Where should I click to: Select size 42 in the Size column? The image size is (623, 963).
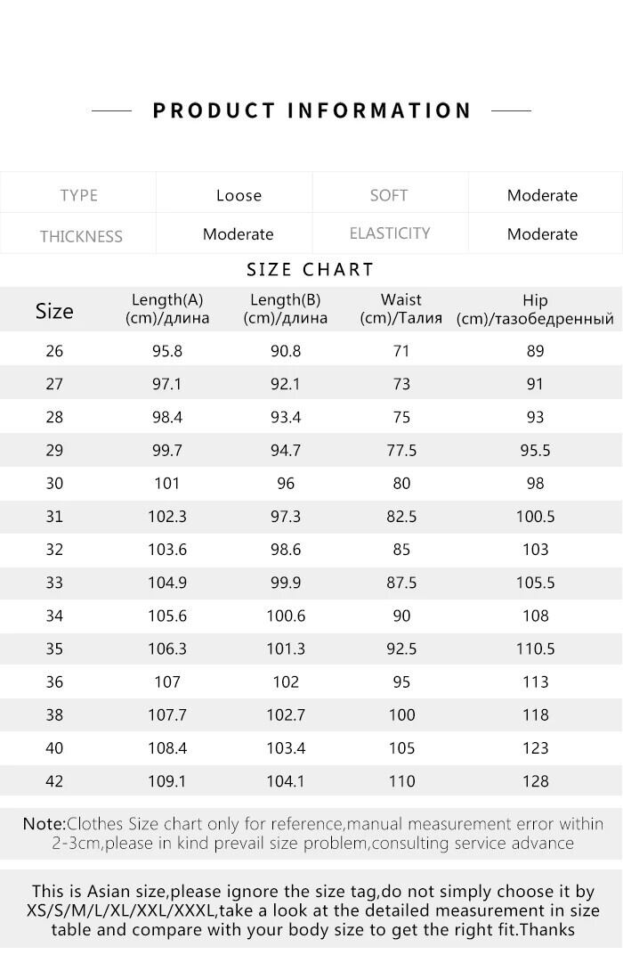[54, 781]
